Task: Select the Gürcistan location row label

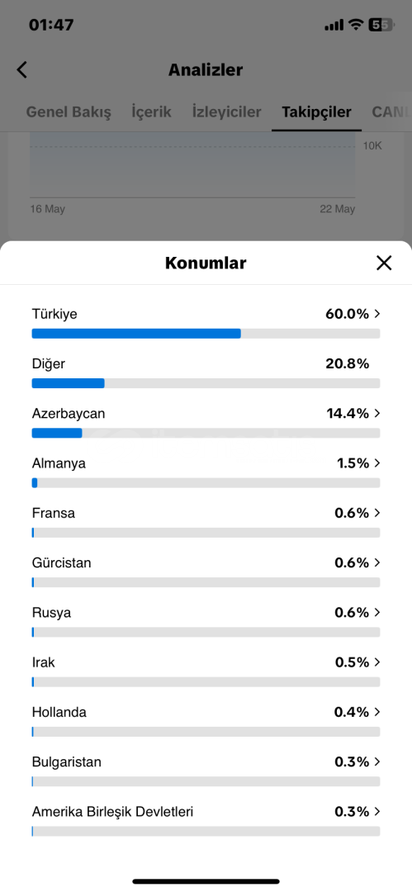Action: pos(61,563)
